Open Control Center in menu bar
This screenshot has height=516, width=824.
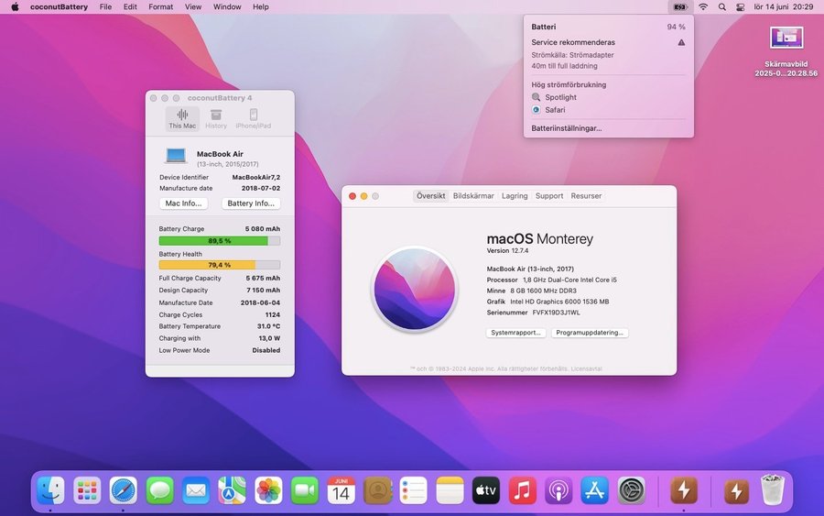click(x=741, y=6)
